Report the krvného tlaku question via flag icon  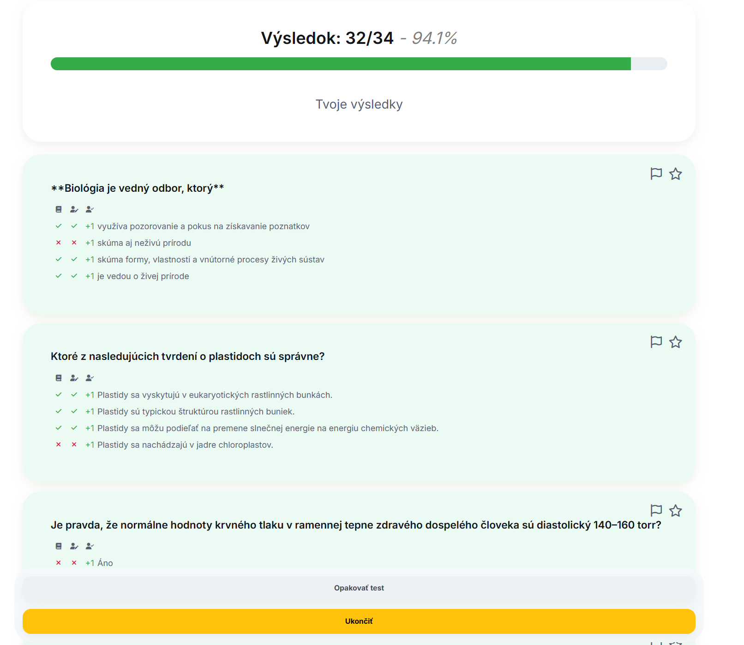pyautogui.click(x=656, y=511)
